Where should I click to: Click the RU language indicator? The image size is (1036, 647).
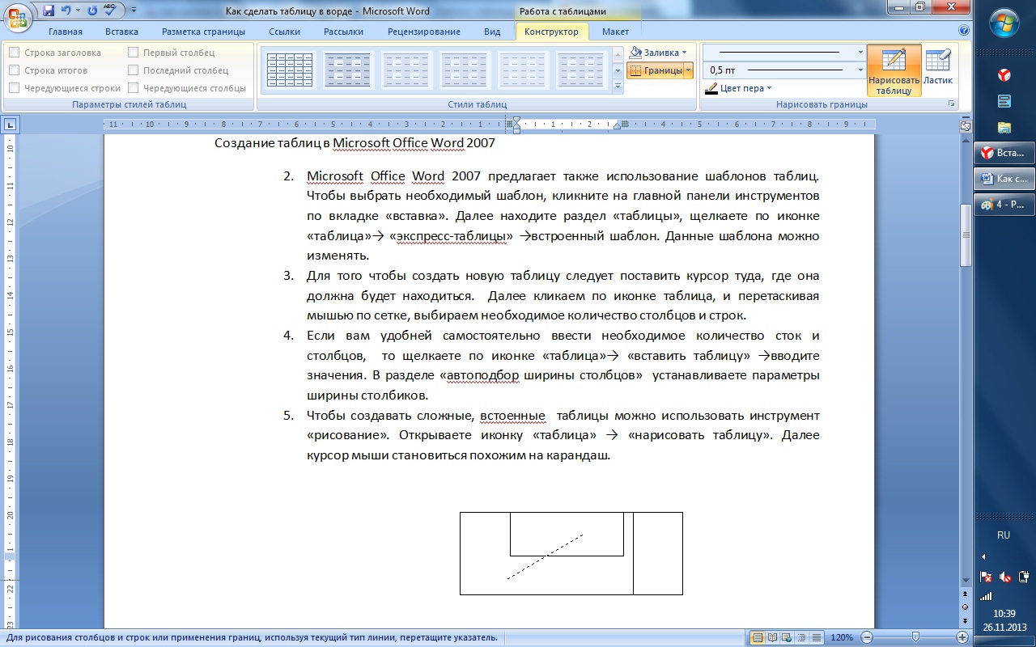[1004, 535]
